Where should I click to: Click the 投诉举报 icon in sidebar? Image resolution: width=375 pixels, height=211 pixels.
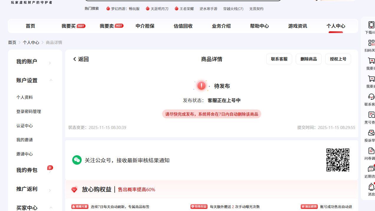click(x=371, y=133)
